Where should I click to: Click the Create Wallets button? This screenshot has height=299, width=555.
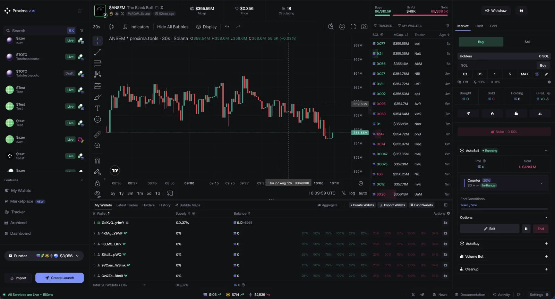click(x=362, y=205)
